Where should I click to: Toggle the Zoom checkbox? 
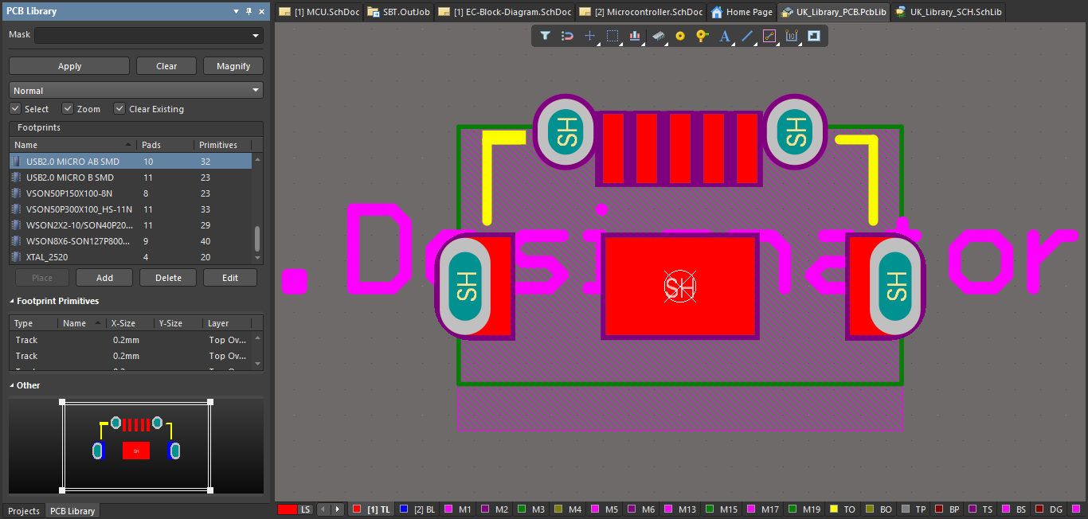click(x=68, y=108)
